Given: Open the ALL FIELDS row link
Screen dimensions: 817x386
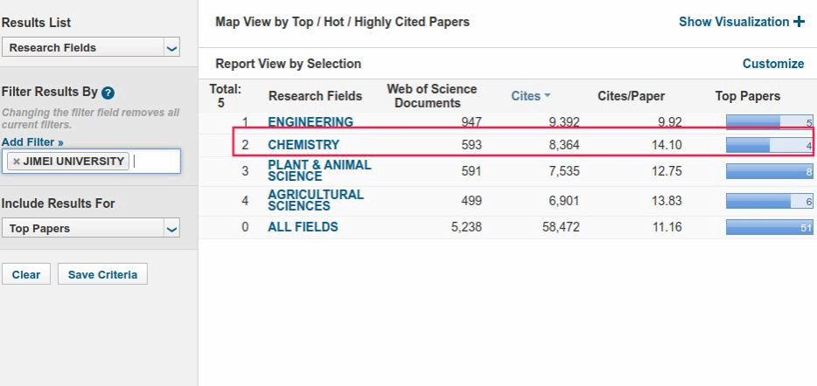Looking at the screenshot, I should pos(303,227).
